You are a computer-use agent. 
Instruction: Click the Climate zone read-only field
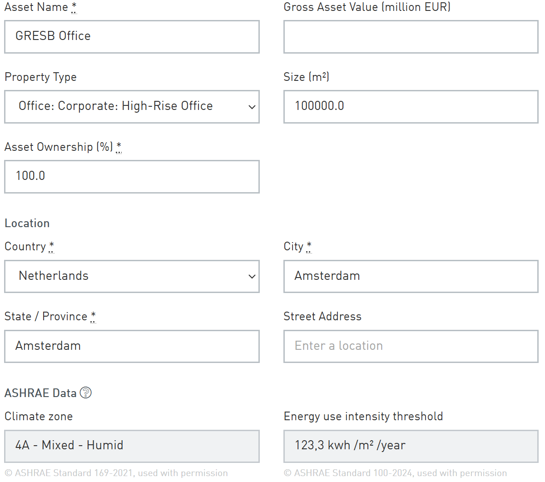pos(132,446)
